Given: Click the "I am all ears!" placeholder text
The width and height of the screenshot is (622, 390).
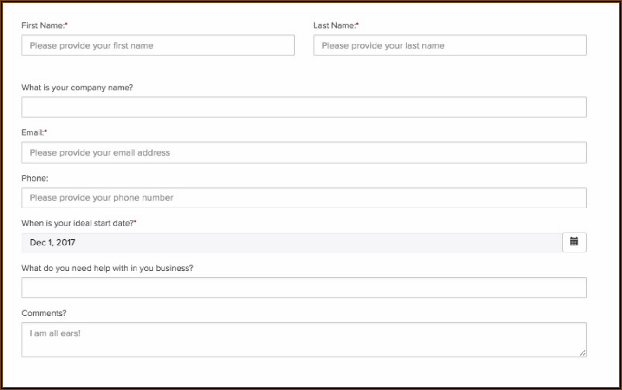Looking at the screenshot, I should [x=55, y=333].
